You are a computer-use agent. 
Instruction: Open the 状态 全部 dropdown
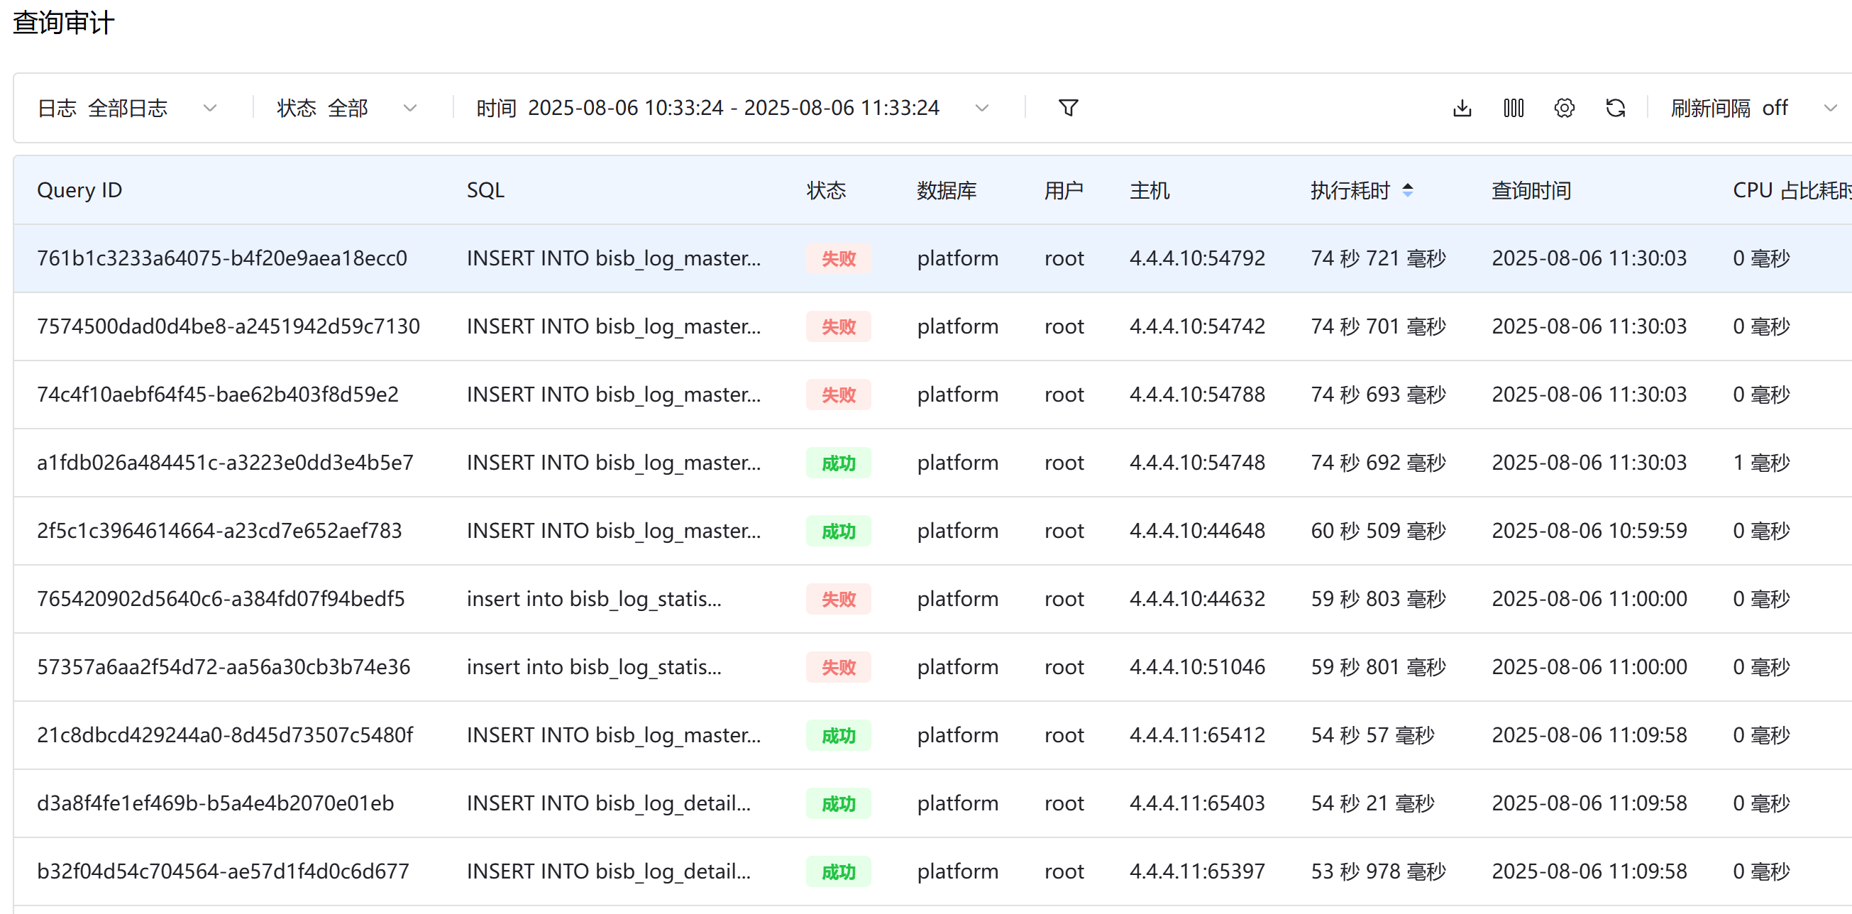coord(346,108)
